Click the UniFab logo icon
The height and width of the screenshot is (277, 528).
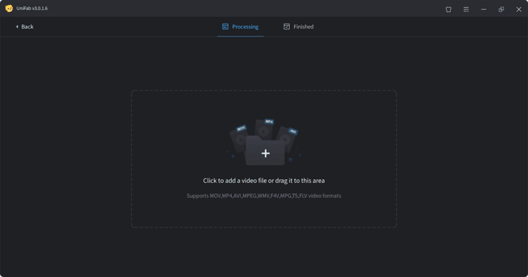click(x=9, y=9)
